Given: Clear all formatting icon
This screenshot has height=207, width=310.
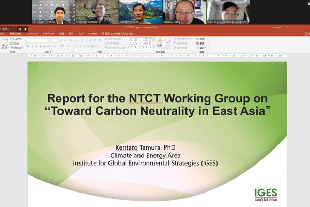Looking at the screenshot, I should [71, 40].
